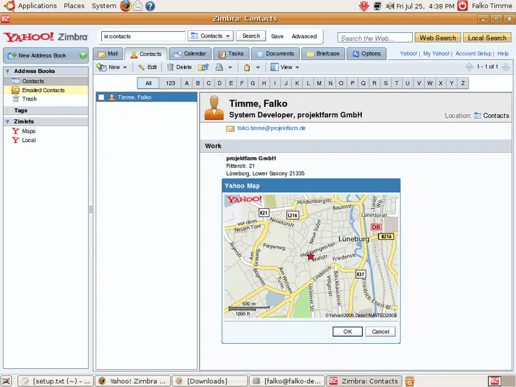Viewport: 516px width, 387px height.
Task: Open Maps zimlet in sidebar
Action: coord(28,131)
